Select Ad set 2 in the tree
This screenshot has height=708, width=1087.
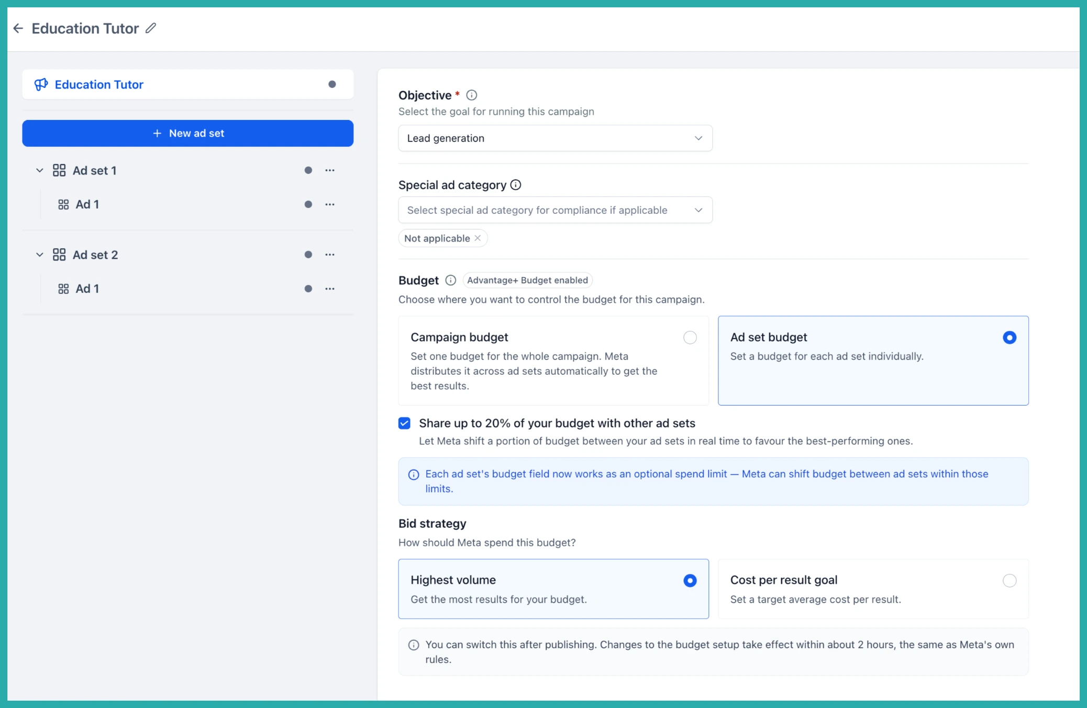pos(95,255)
